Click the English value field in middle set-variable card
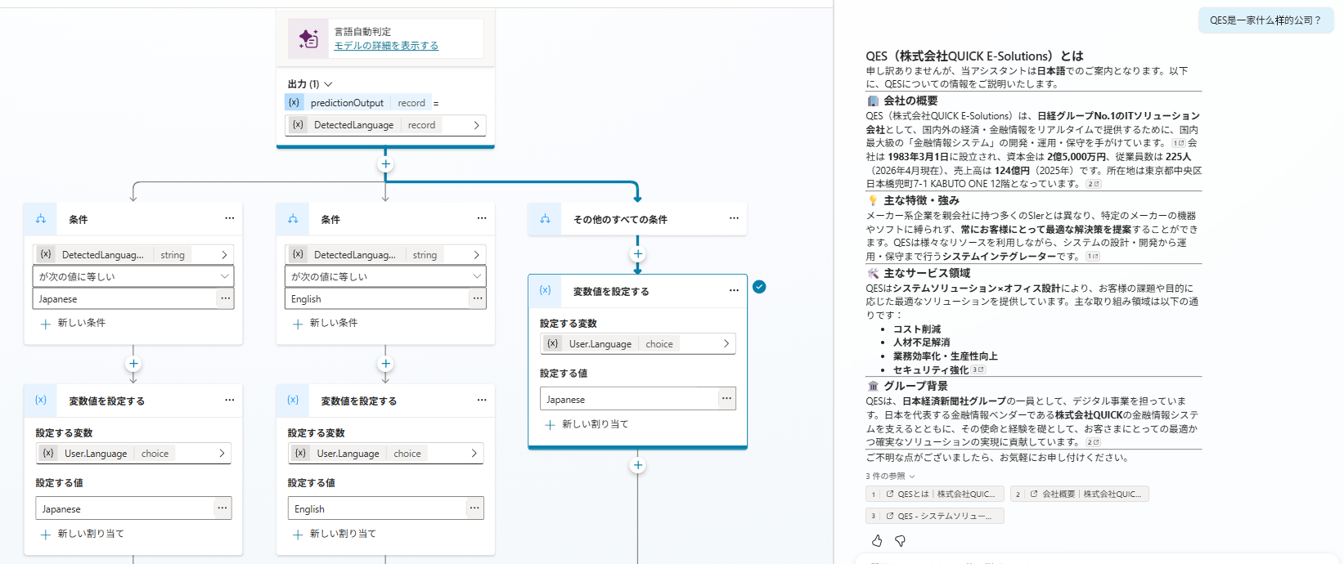This screenshot has height=564, width=1344. [x=375, y=508]
